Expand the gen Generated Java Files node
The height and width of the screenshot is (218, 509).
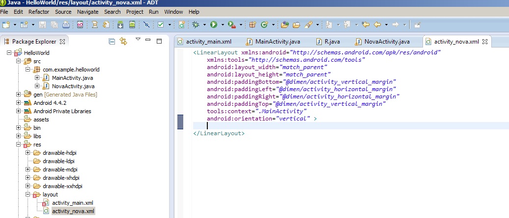(x=18, y=95)
